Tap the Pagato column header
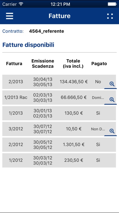Viewport: 119px width, 213px height. pos(99,64)
